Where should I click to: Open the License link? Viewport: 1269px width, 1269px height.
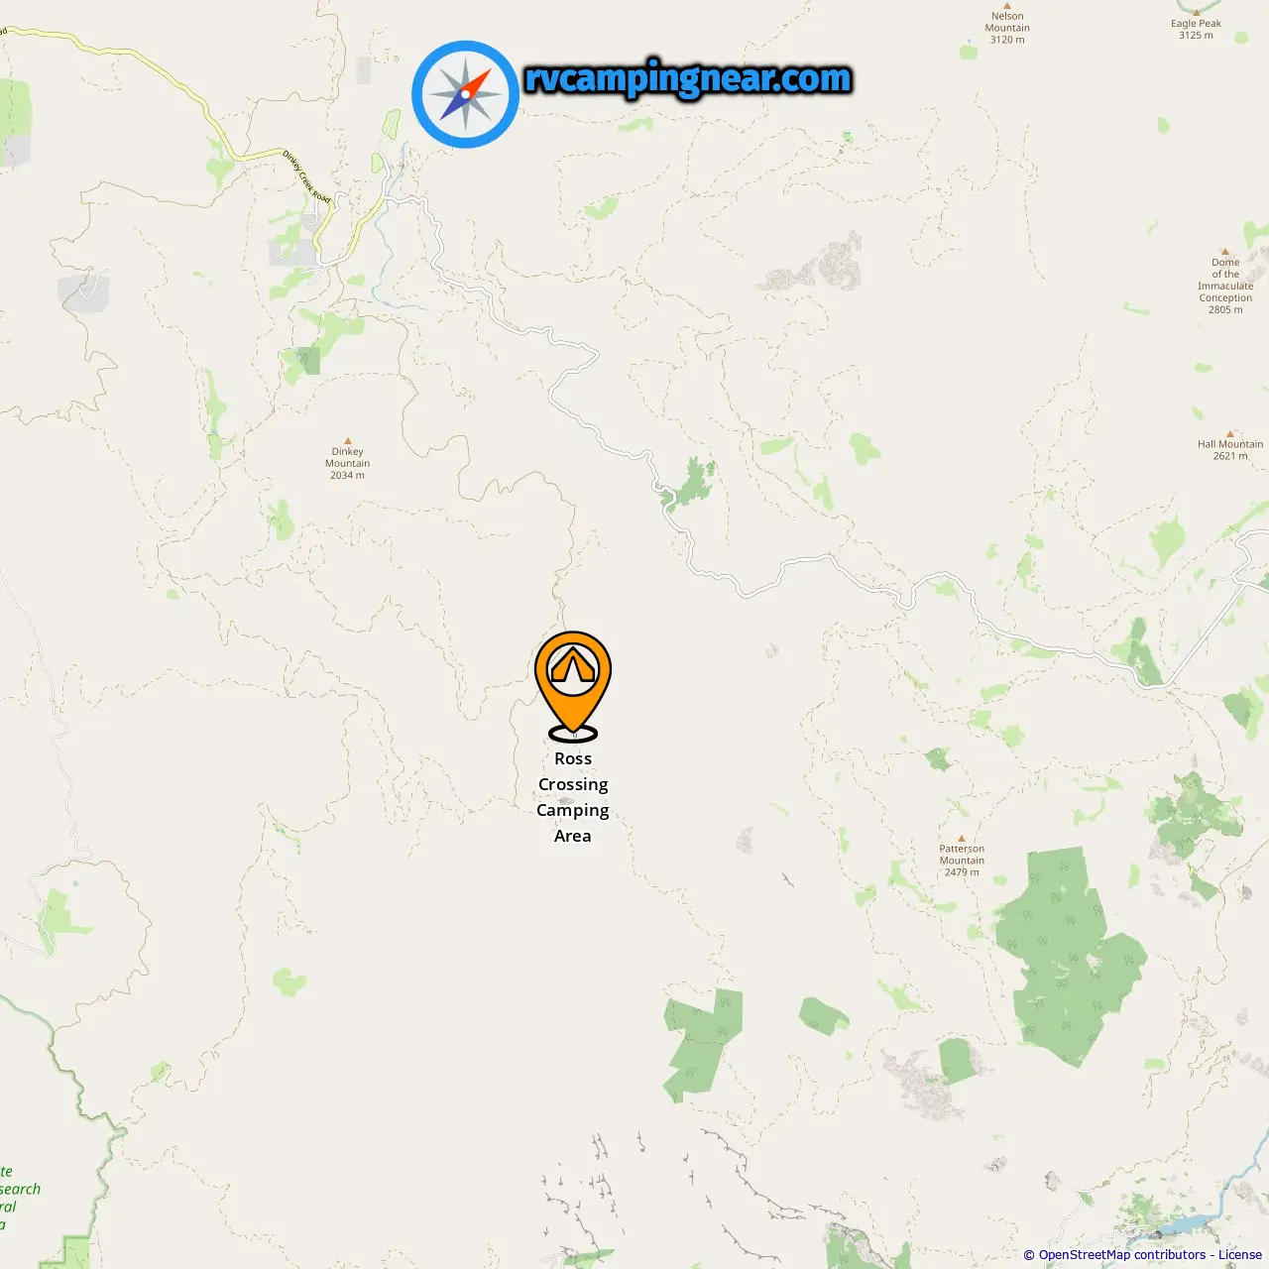[1240, 1255]
